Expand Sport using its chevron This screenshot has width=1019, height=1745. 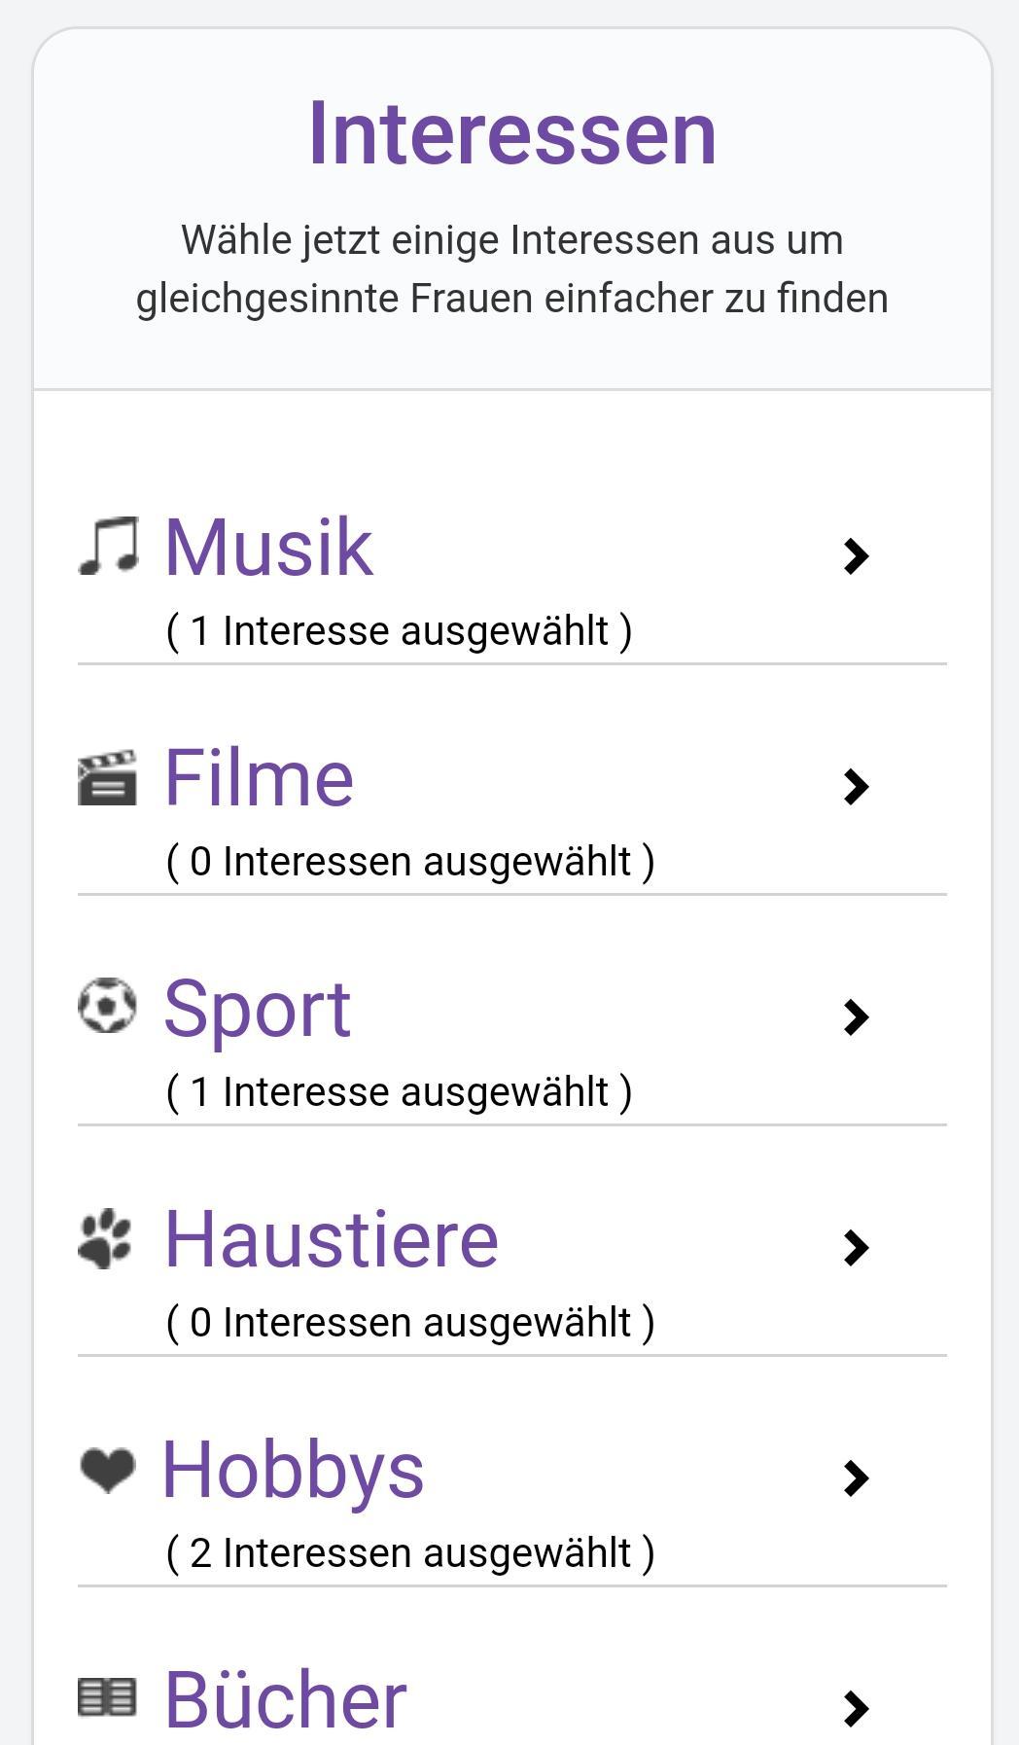pyautogui.click(x=855, y=1017)
